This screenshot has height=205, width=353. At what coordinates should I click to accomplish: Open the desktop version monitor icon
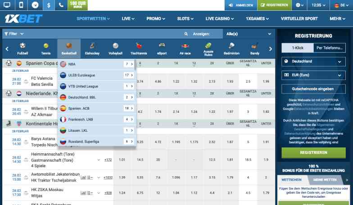7,5
